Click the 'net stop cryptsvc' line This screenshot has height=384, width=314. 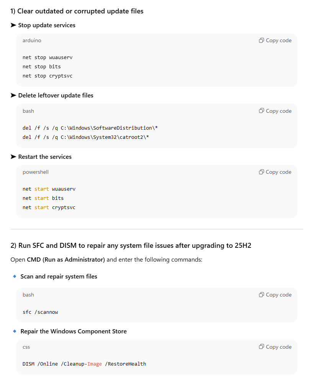point(47,76)
